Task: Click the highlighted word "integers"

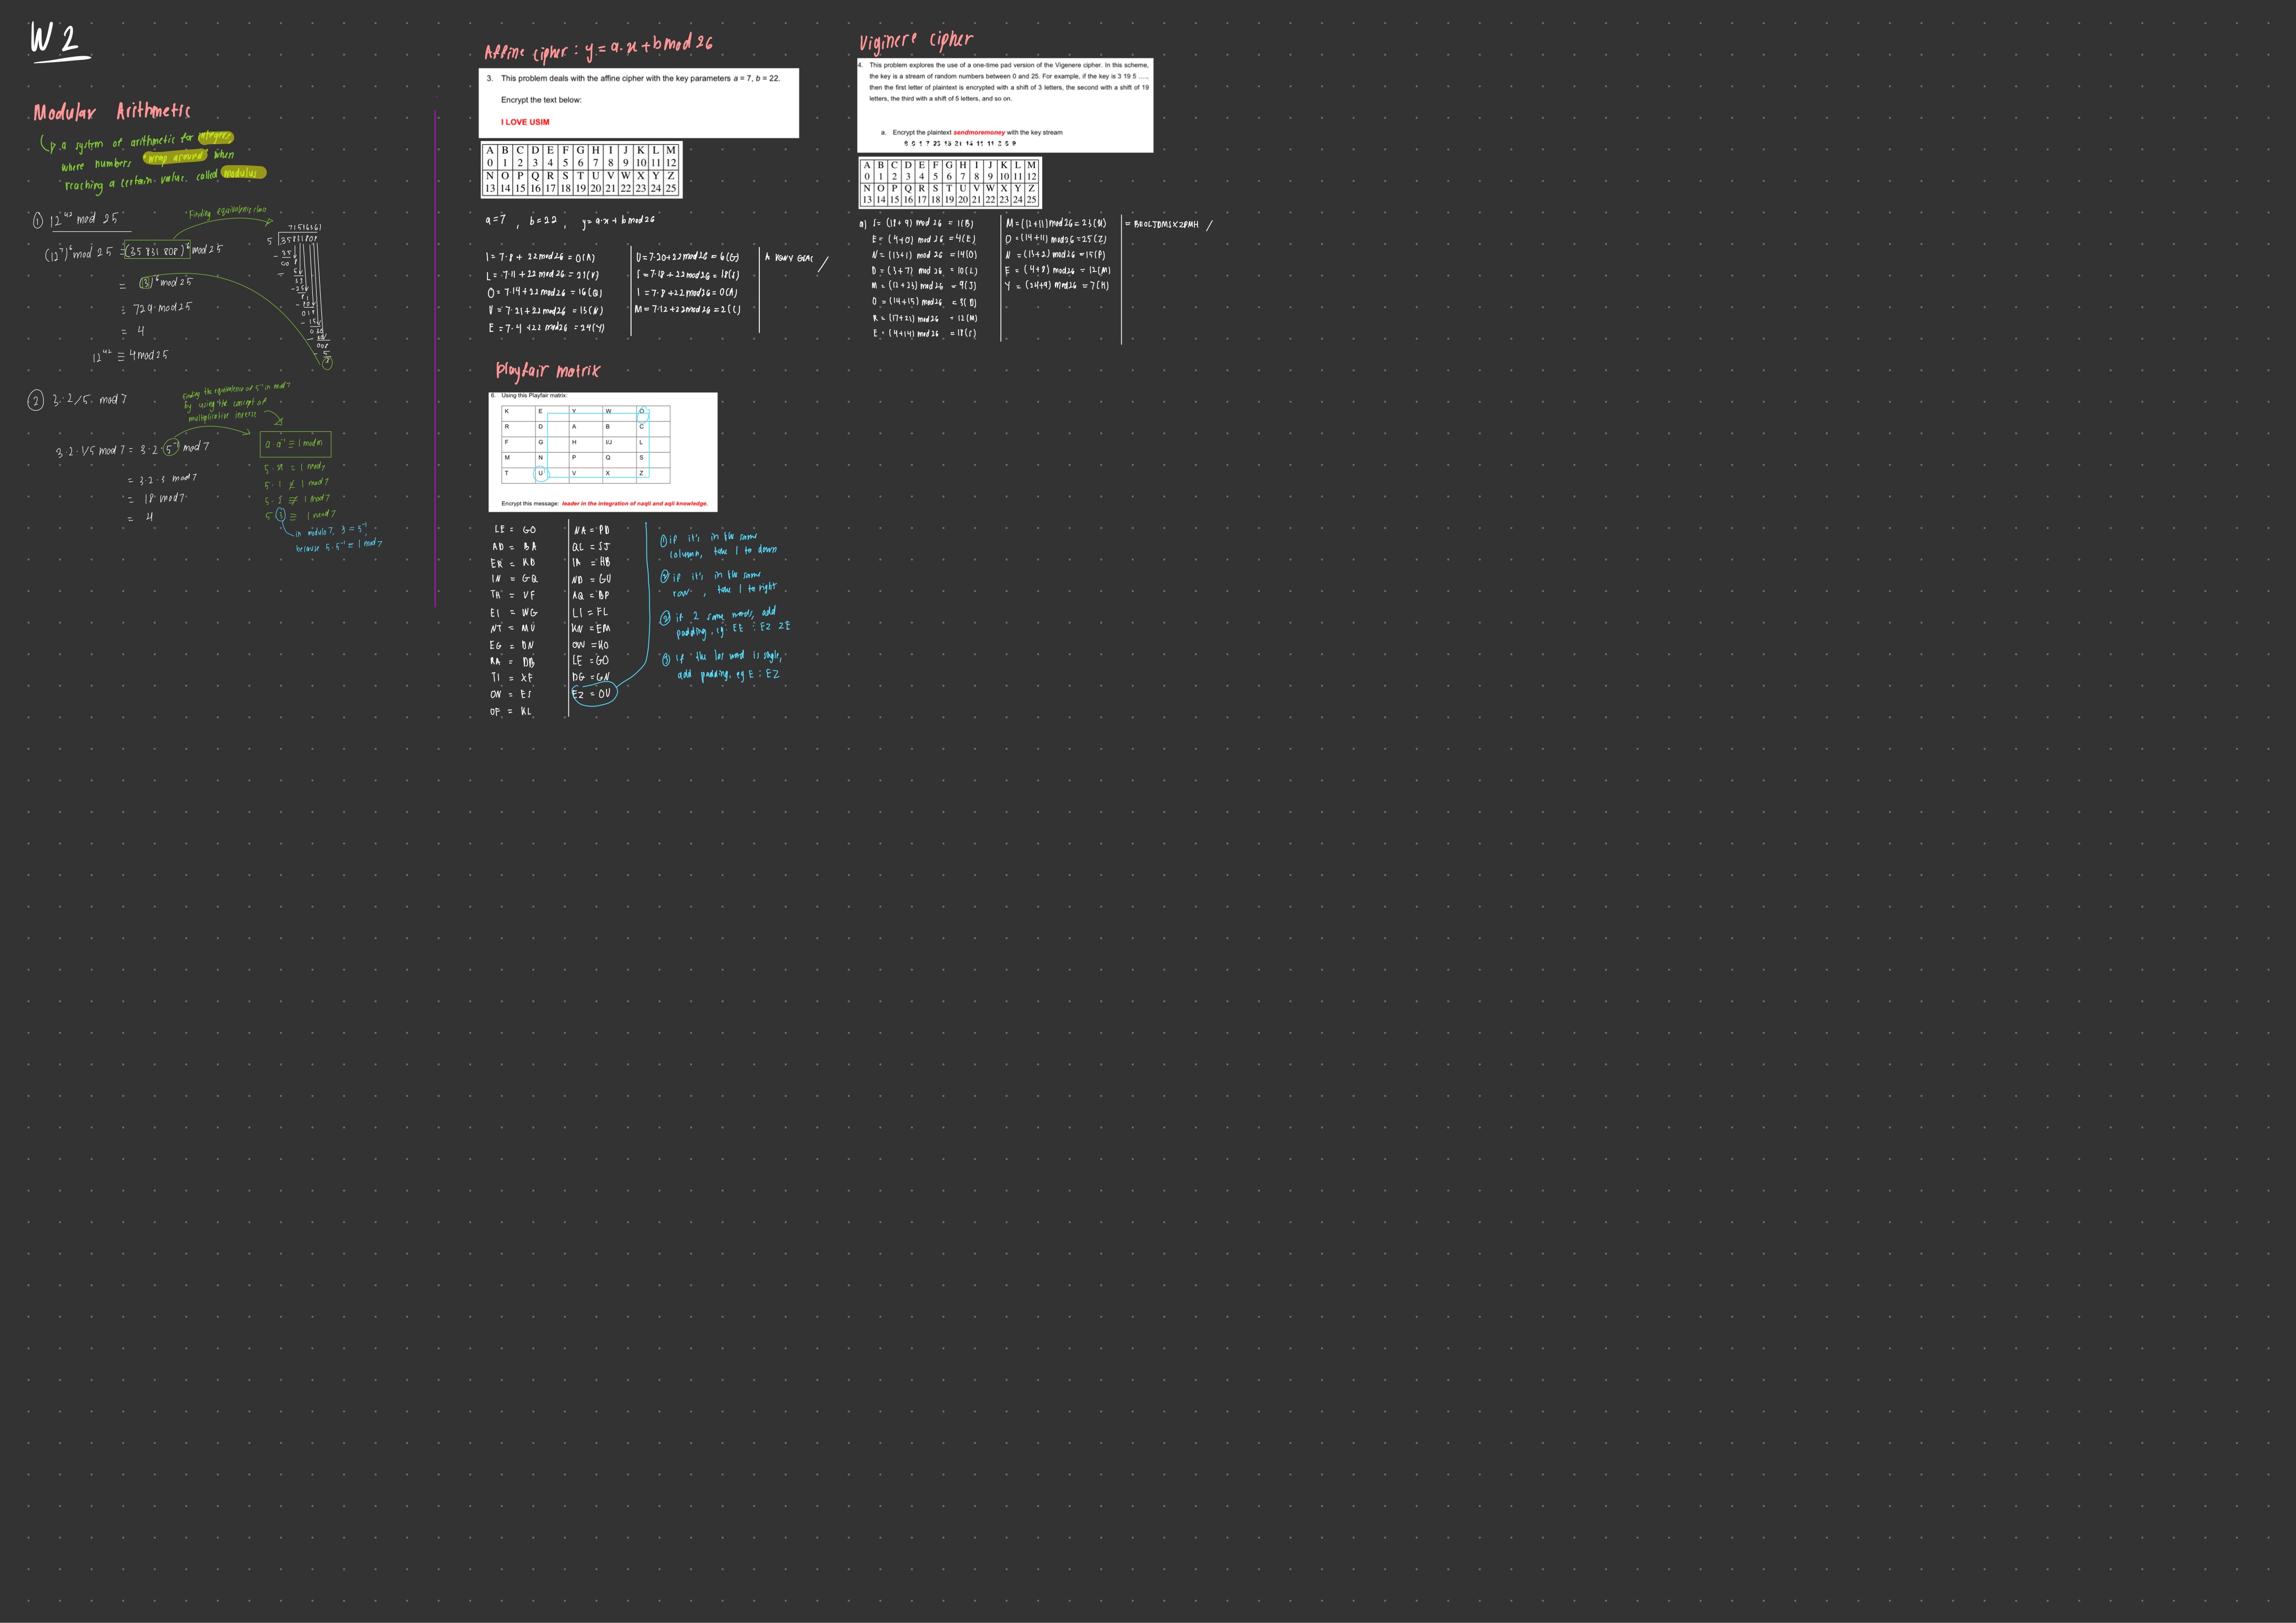Action: (215, 137)
